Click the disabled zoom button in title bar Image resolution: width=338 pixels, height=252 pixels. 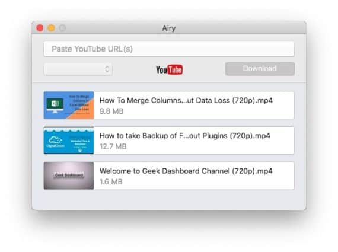click(x=62, y=28)
